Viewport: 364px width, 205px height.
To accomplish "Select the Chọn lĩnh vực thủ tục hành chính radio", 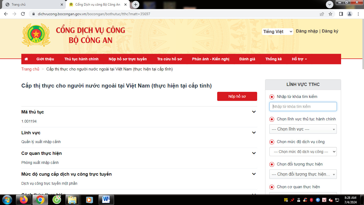I will (272, 119).
